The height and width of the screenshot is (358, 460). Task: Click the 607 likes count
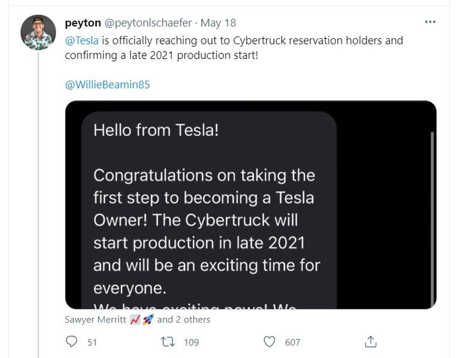pyautogui.click(x=292, y=342)
